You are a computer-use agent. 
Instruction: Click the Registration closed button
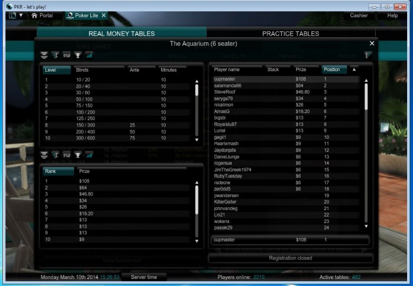click(290, 258)
